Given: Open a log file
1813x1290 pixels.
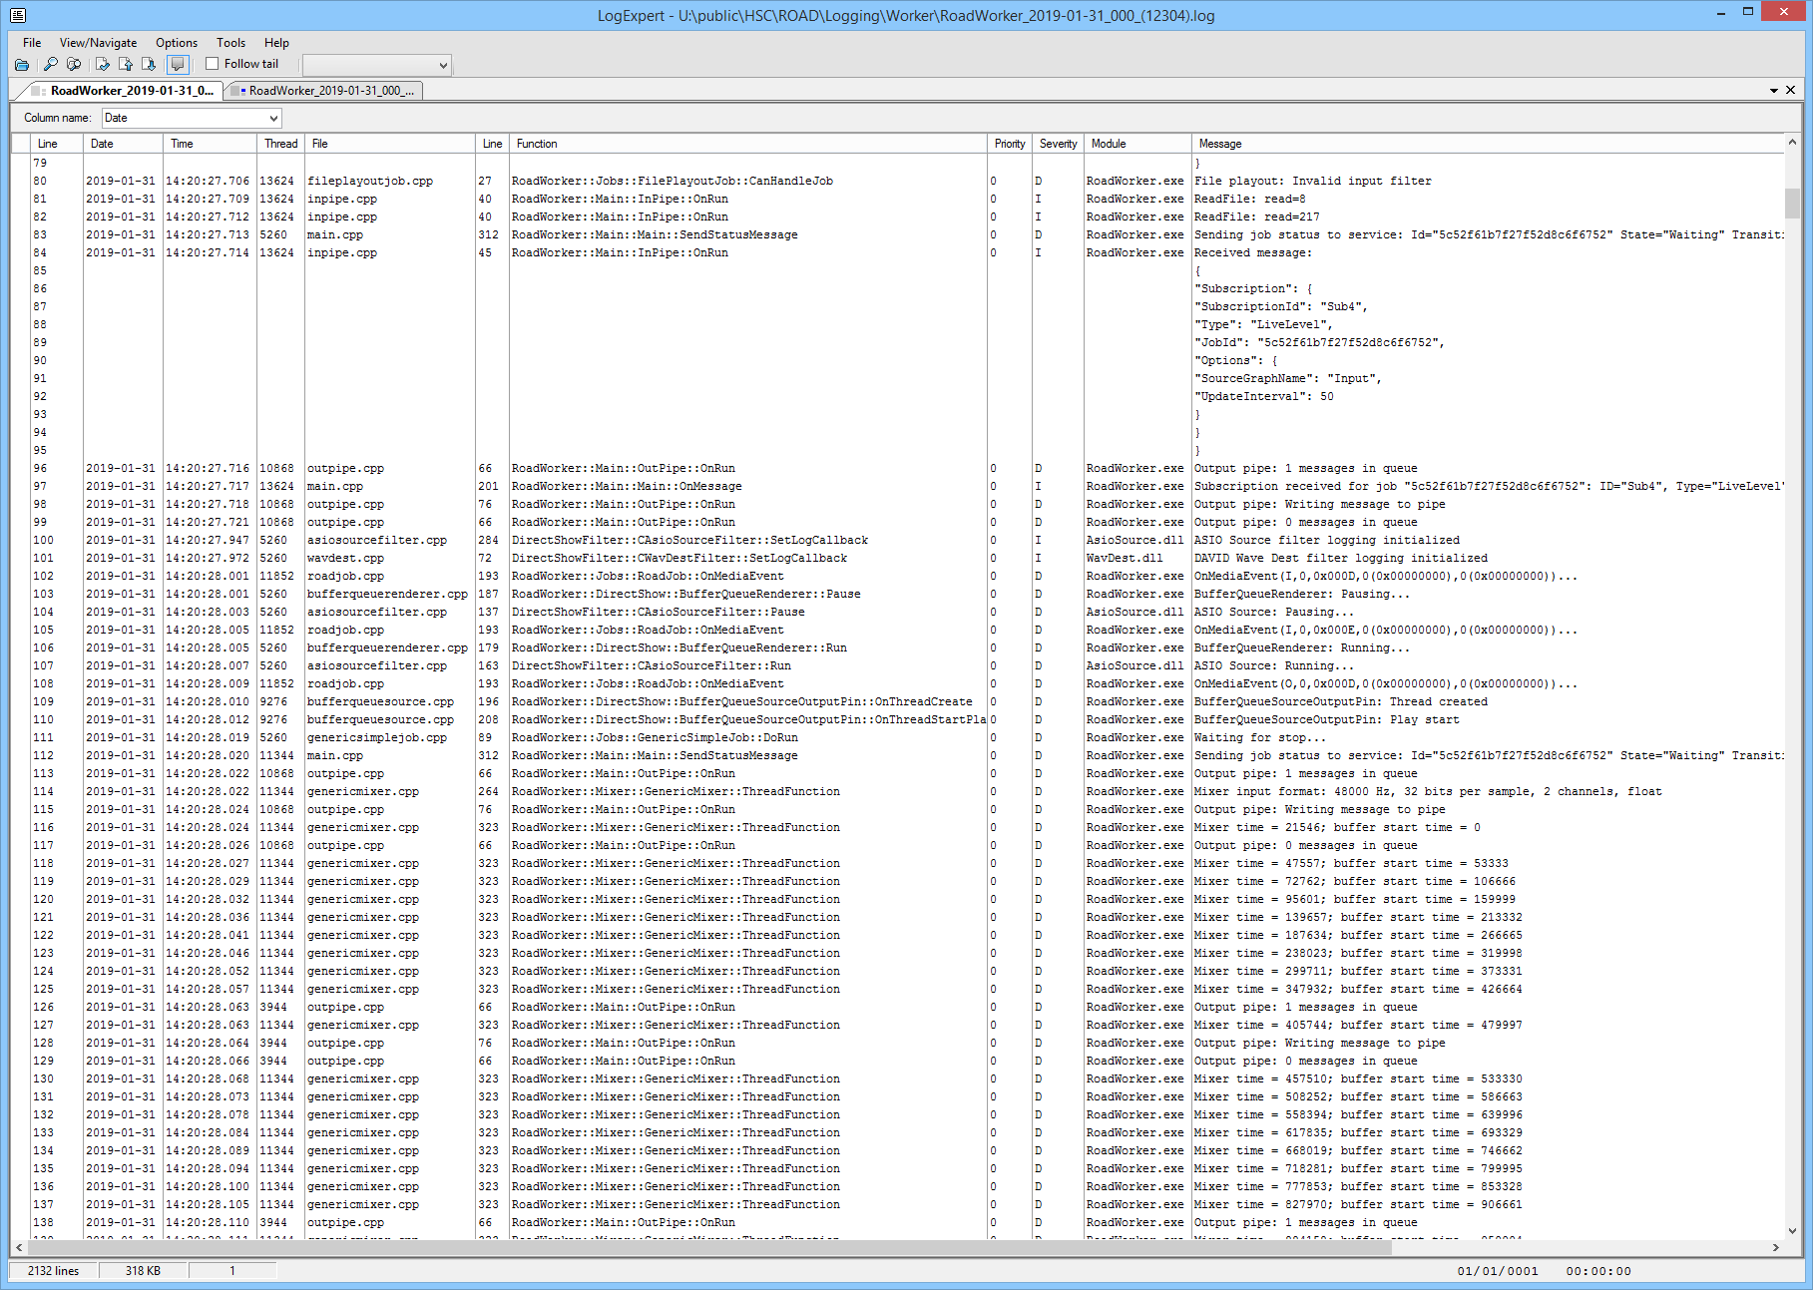Looking at the screenshot, I should tap(22, 64).
